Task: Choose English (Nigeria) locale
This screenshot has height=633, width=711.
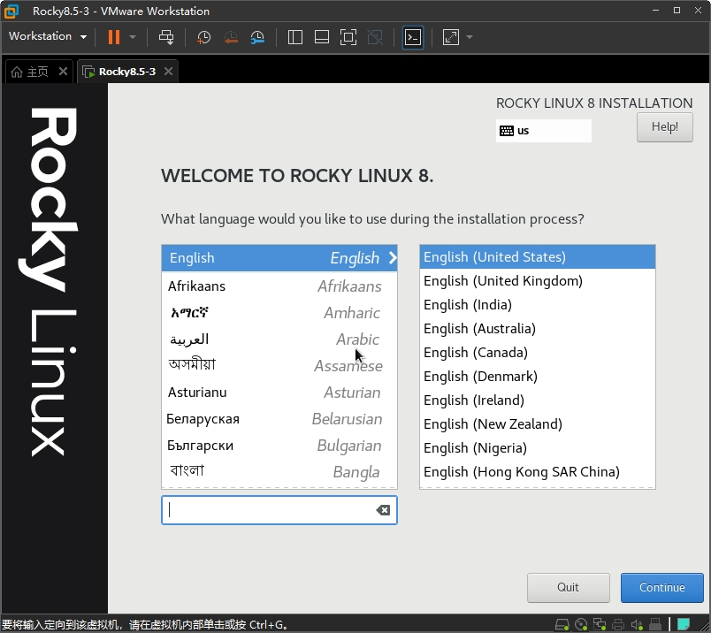Action: [x=538, y=448]
